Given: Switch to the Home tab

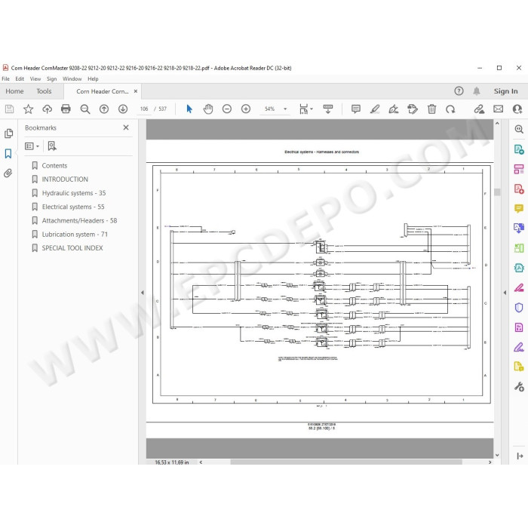Looking at the screenshot, I should click(14, 91).
